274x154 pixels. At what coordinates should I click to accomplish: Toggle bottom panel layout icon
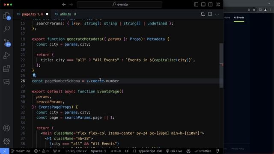(x=203, y=5)
